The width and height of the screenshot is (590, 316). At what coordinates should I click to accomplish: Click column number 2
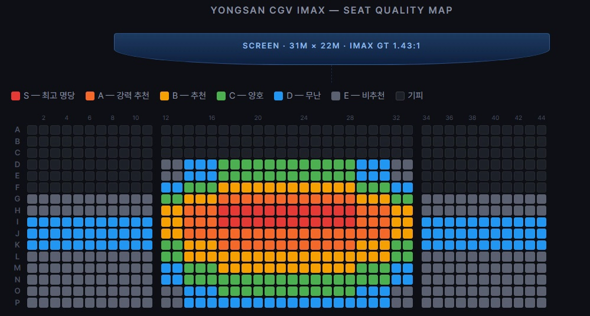[44, 118]
